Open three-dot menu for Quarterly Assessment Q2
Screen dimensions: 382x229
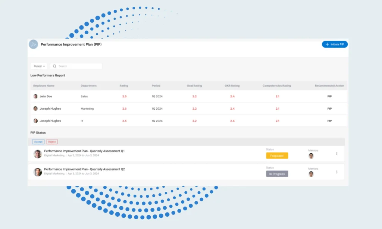[336, 172]
